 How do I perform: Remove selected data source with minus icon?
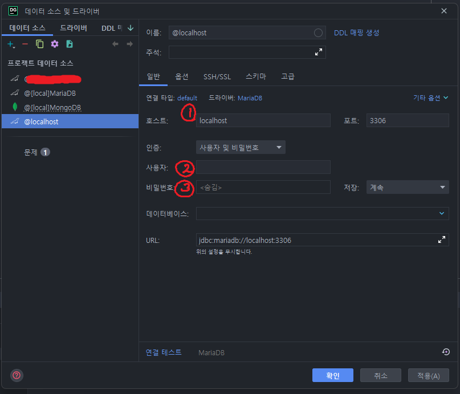click(25, 44)
